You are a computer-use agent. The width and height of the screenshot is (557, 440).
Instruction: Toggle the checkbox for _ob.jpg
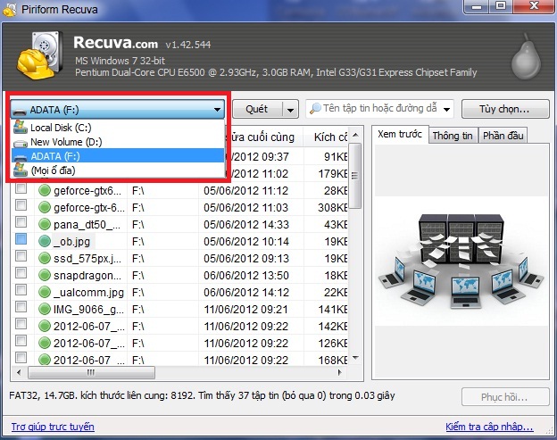(x=21, y=238)
